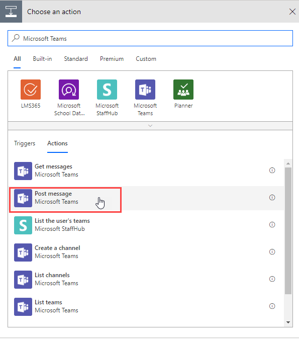Choose the List channels action

(x=146, y=279)
